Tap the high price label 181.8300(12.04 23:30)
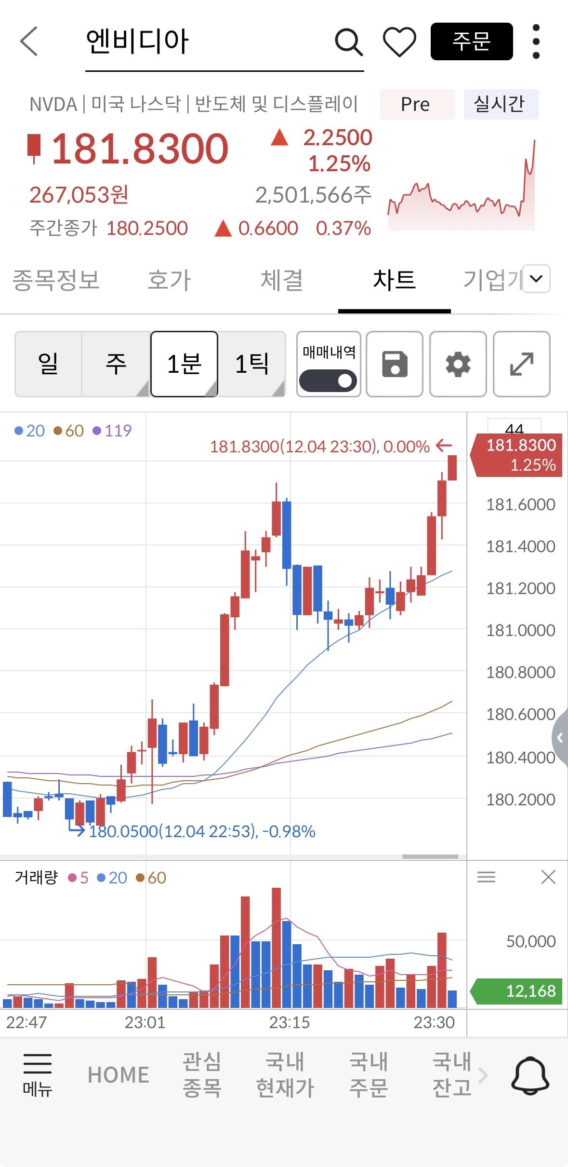The width and height of the screenshot is (568, 1167). click(320, 447)
